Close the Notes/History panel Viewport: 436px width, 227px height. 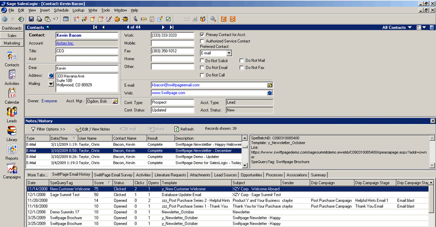click(433, 121)
